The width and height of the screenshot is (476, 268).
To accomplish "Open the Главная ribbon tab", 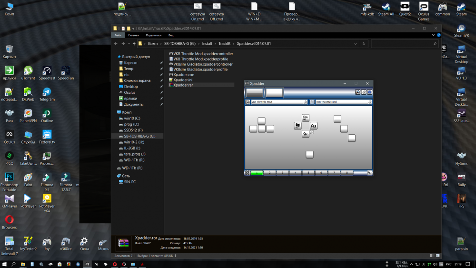I will pos(133,35).
